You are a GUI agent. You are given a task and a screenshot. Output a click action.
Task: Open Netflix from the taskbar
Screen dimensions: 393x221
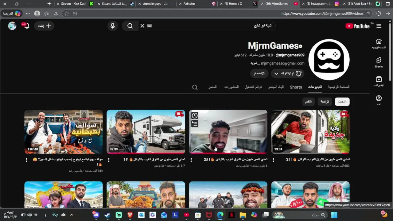tap(231, 215)
